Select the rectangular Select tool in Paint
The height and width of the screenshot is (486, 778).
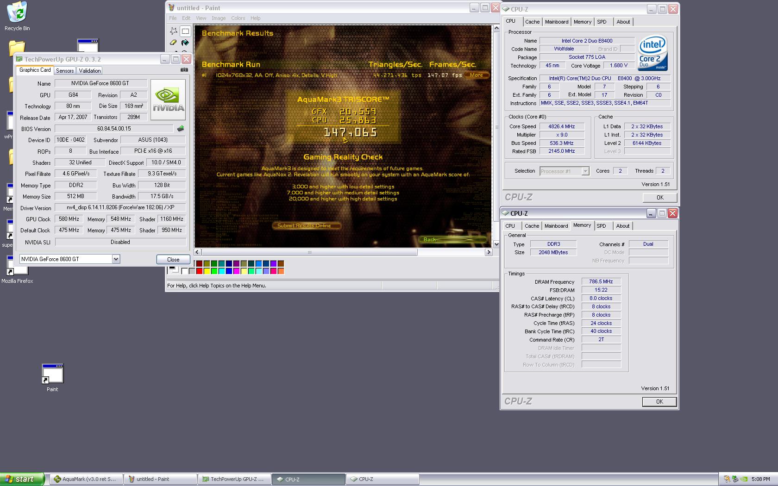185,31
